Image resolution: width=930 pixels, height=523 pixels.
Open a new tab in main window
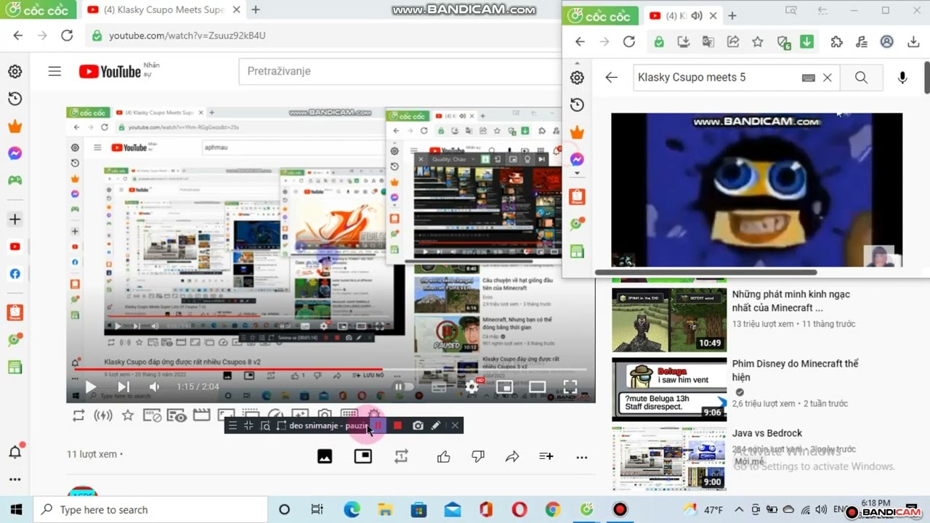(x=255, y=10)
